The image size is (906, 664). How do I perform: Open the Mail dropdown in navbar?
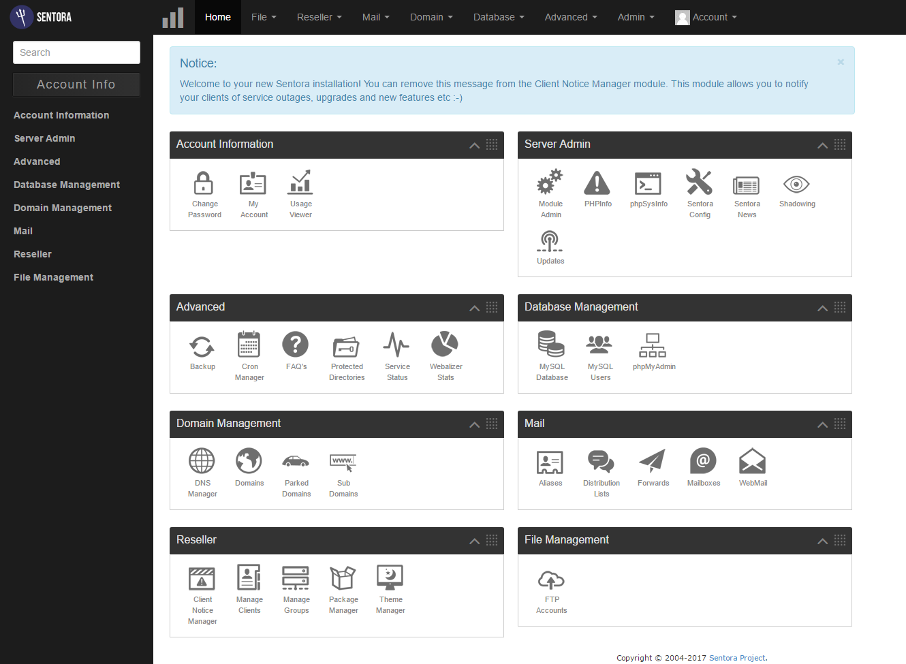[x=375, y=17]
